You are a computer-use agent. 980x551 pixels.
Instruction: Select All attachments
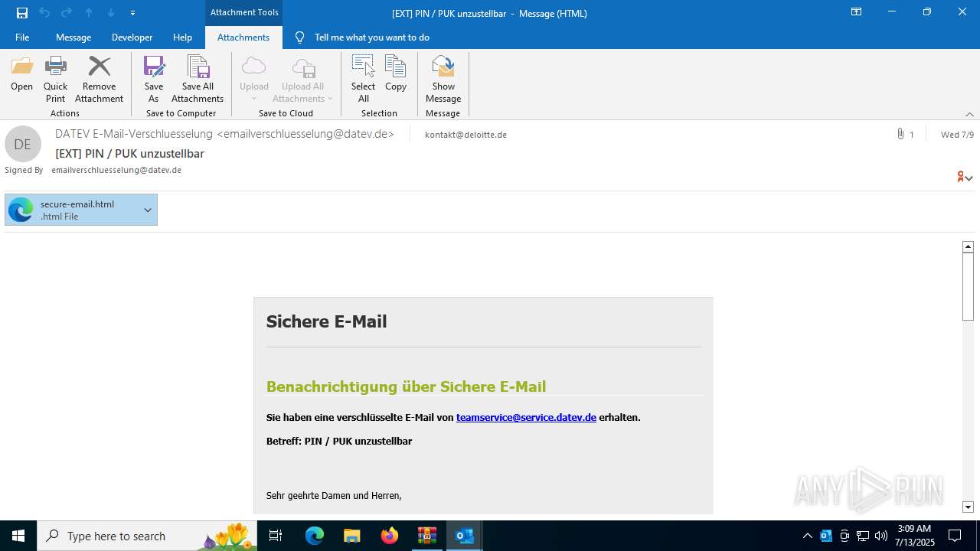tap(364, 79)
